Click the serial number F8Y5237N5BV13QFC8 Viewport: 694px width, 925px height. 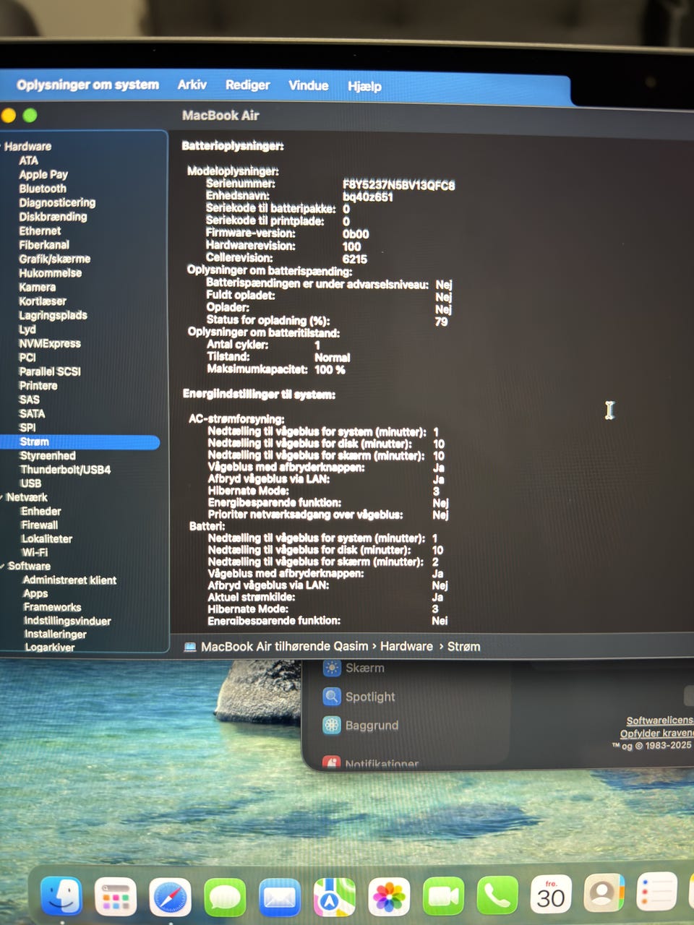click(399, 185)
